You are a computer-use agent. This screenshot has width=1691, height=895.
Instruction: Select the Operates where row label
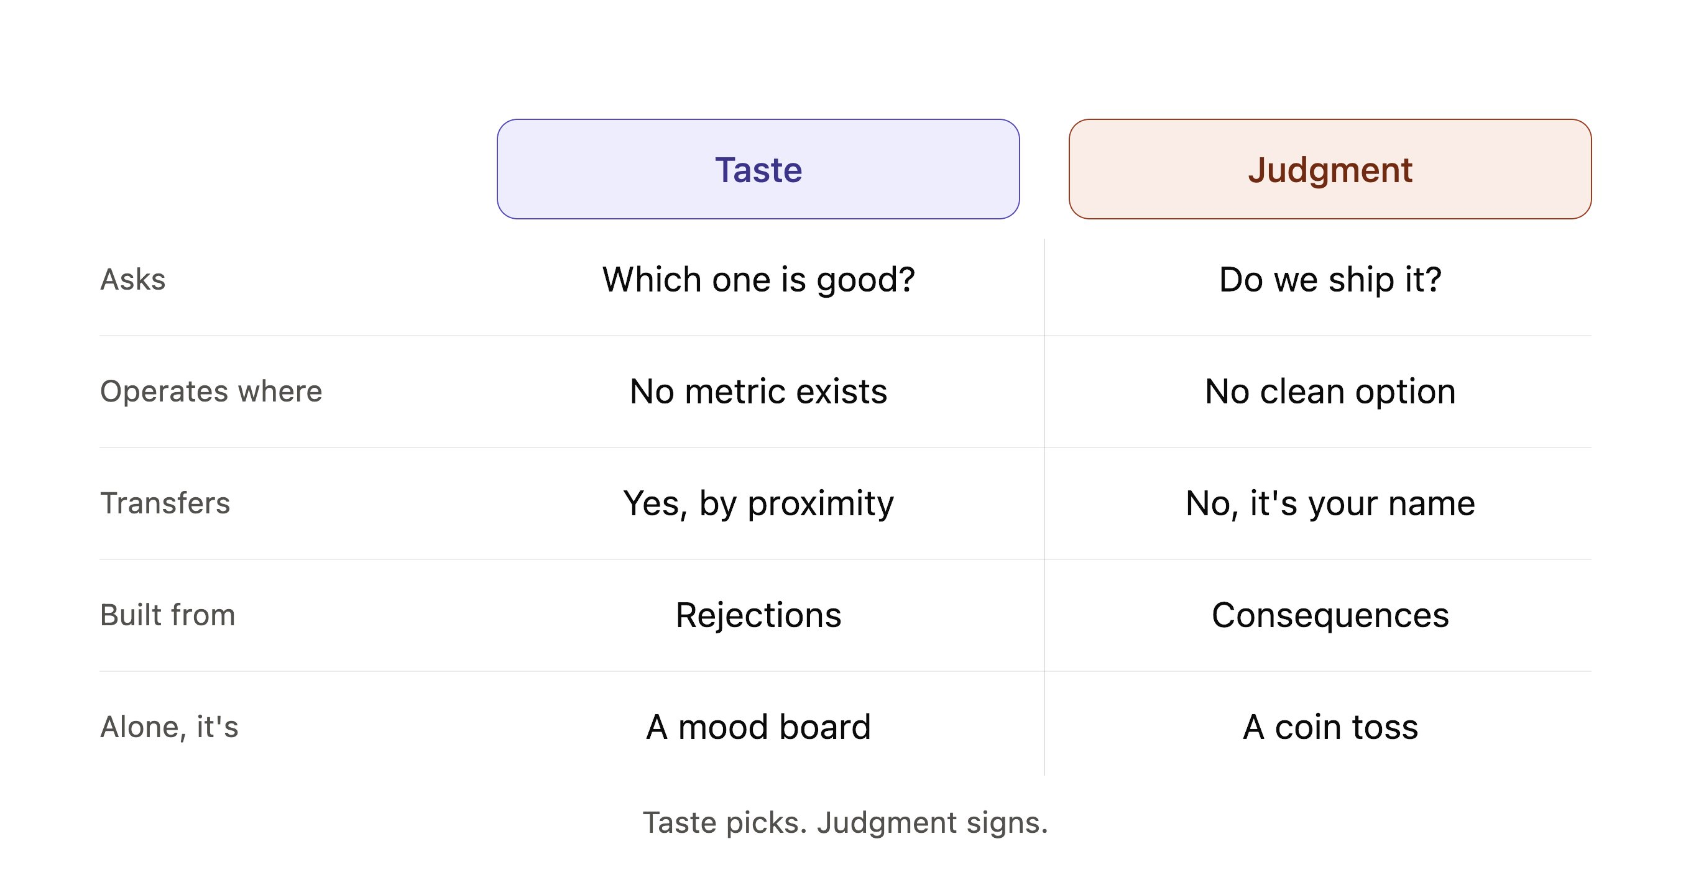coord(211,392)
